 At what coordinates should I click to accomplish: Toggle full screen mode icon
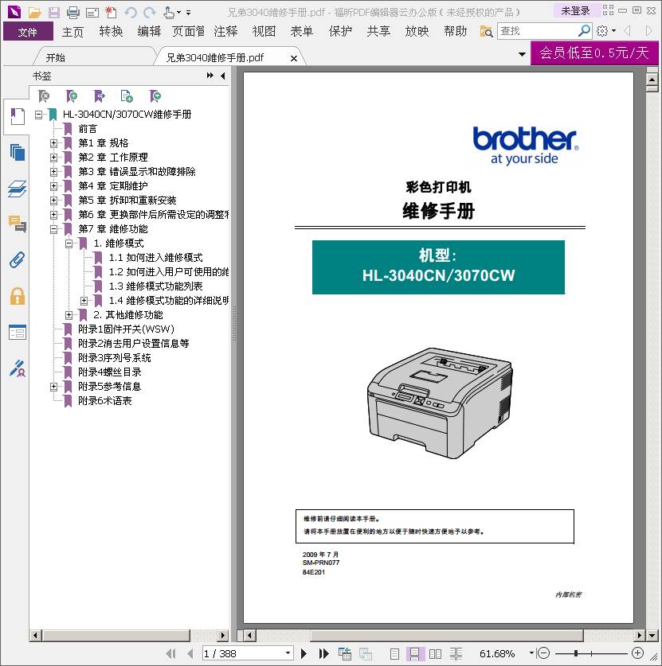click(608, 10)
